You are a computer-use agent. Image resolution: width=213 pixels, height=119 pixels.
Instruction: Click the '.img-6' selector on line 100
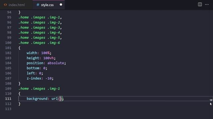point(54,43)
